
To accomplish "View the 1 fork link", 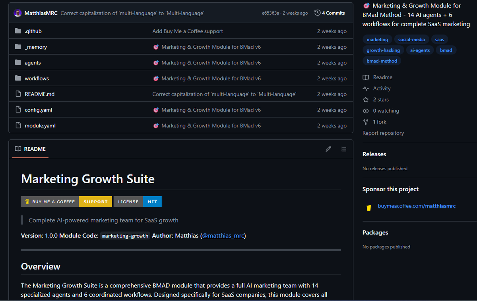I will 374,122.
